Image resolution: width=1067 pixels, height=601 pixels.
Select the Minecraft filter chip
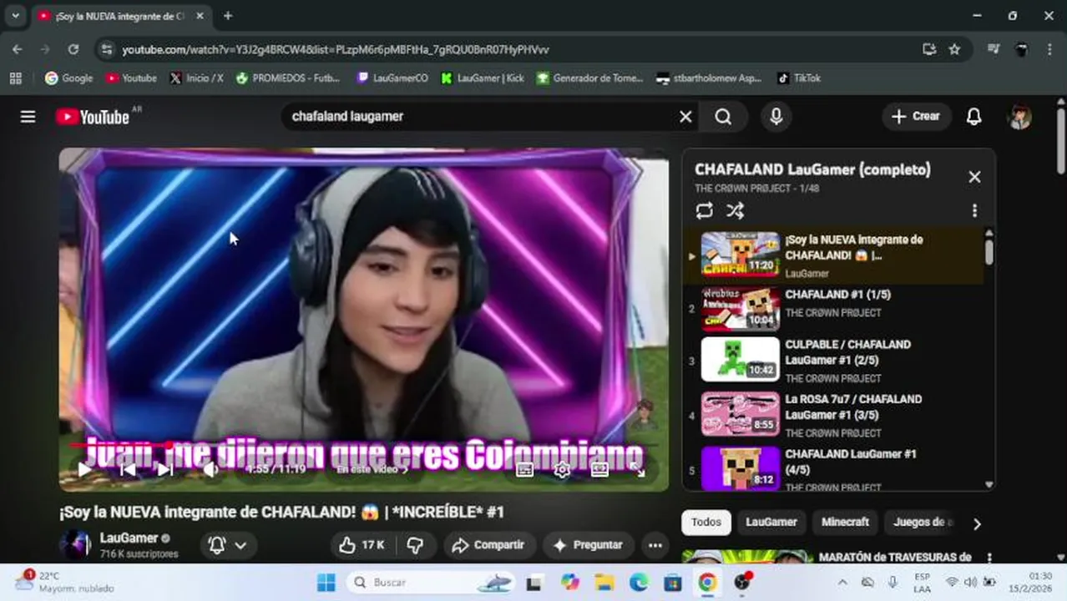pos(845,523)
